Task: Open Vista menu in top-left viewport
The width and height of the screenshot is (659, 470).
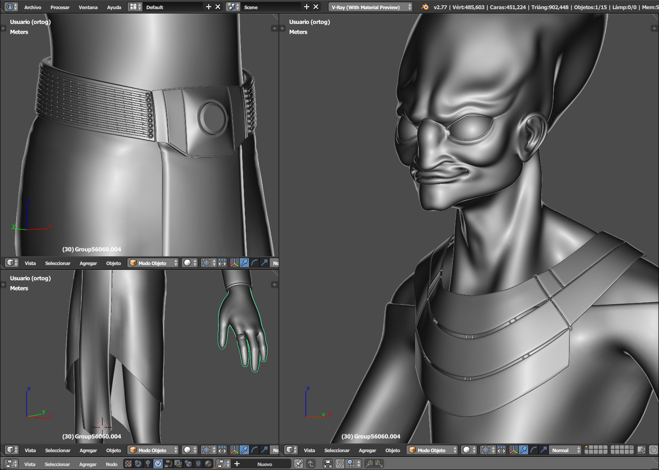Action: coord(30,263)
